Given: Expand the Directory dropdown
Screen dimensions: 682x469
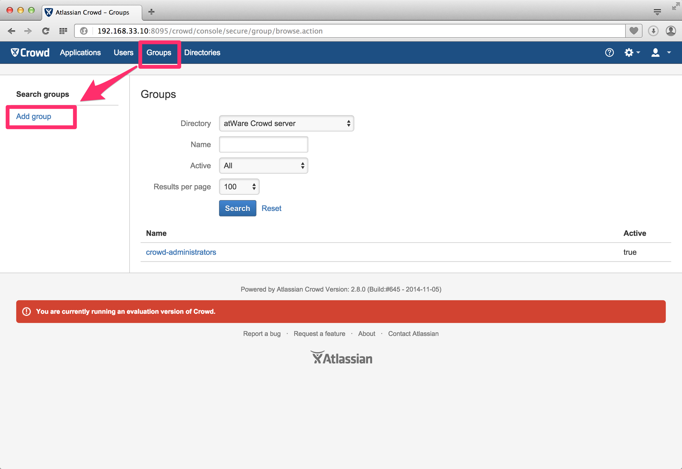Looking at the screenshot, I should tap(286, 123).
